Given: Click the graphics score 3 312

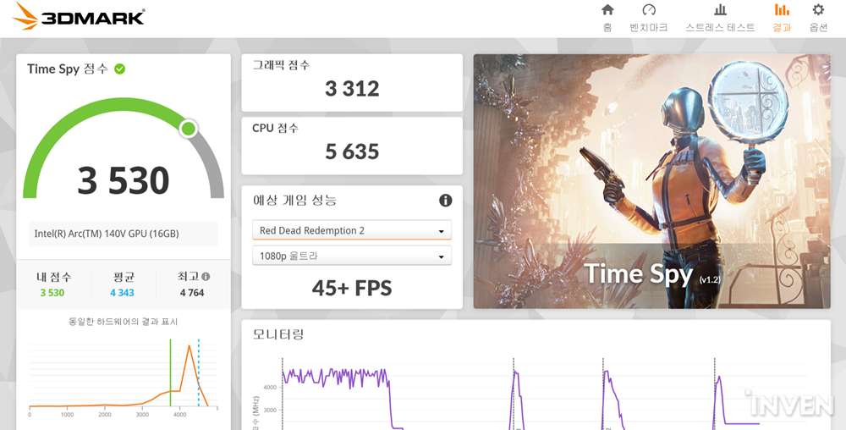Looking at the screenshot, I should (352, 89).
